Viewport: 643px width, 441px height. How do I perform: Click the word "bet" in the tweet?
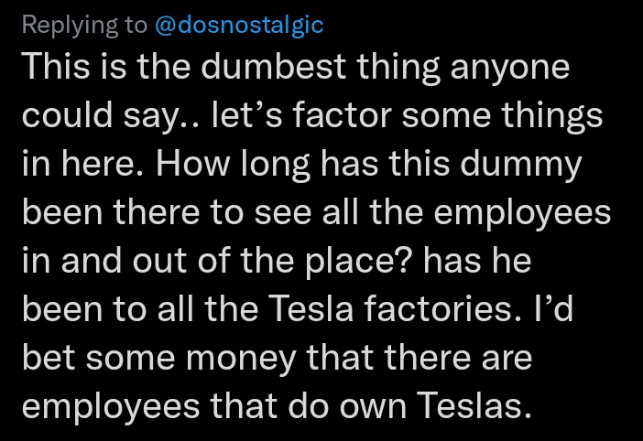tap(49, 358)
